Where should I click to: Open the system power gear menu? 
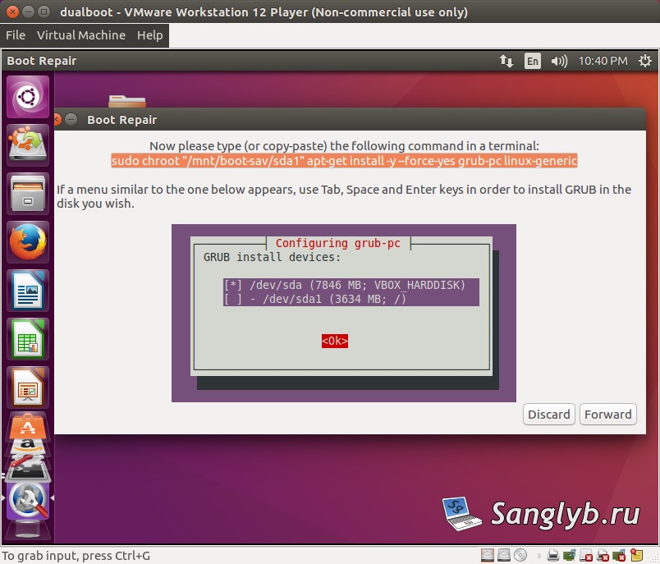[x=645, y=61]
